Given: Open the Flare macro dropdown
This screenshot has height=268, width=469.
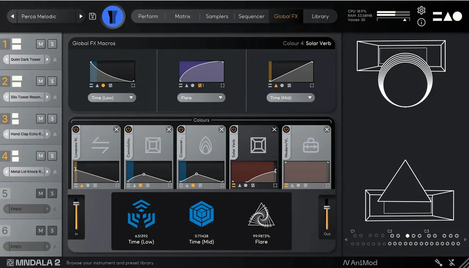Looking at the screenshot, I should pyautogui.click(x=201, y=98).
